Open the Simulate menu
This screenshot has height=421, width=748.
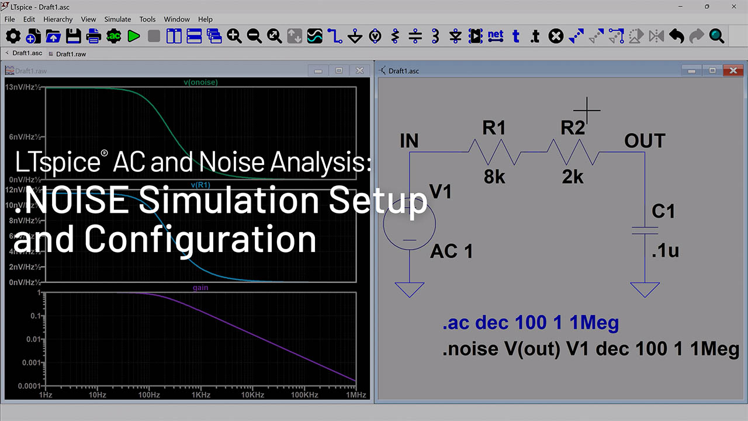click(117, 19)
